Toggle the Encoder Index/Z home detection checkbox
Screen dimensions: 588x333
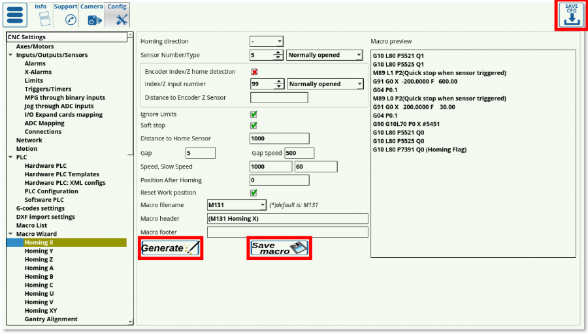click(x=254, y=72)
